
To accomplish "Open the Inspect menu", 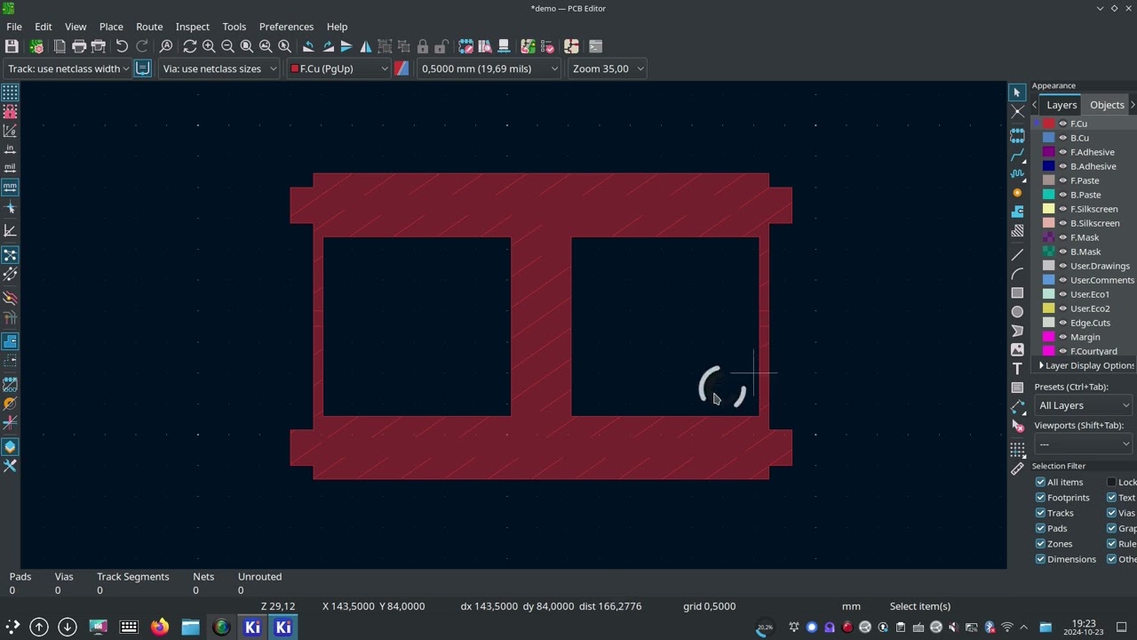I will coord(192,27).
